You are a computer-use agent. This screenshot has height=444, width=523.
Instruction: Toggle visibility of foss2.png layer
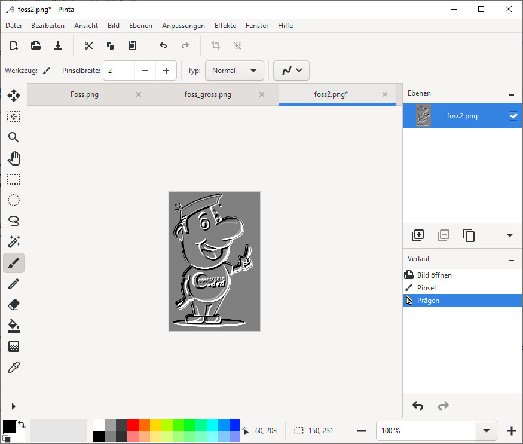tap(513, 116)
